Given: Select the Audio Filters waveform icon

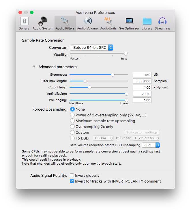Looking at the screenshot, I should [x=65, y=21].
